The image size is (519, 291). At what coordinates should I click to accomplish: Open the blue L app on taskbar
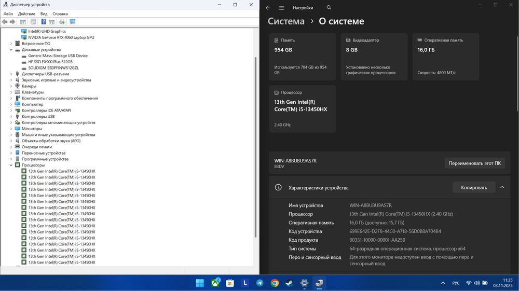click(x=245, y=283)
